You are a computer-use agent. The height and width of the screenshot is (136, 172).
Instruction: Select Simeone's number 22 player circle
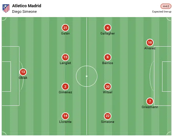107,116
